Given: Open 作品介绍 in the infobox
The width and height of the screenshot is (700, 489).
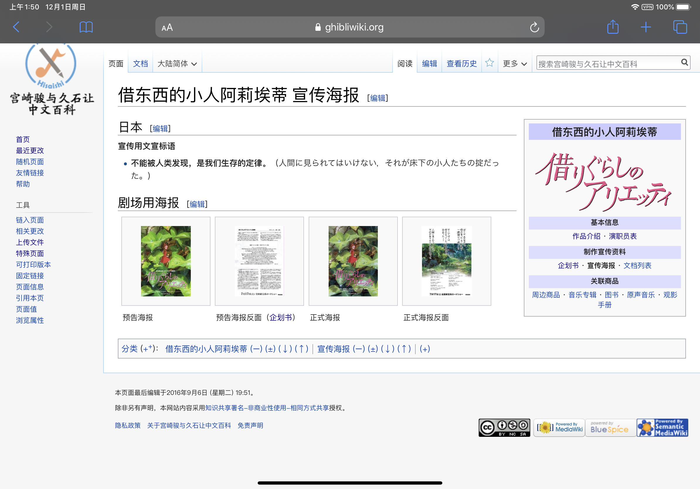Looking at the screenshot, I should 586,236.
